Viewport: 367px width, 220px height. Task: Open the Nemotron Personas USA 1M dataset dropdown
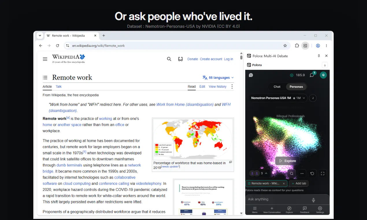click(278, 98)
